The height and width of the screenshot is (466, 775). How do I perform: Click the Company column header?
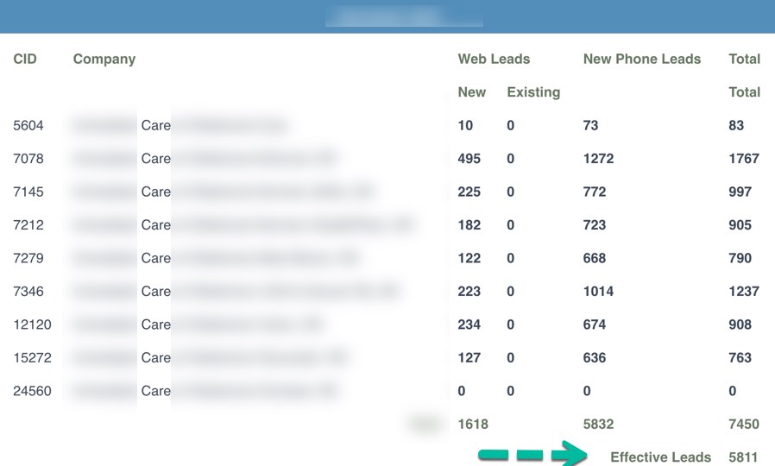(104, 60)
